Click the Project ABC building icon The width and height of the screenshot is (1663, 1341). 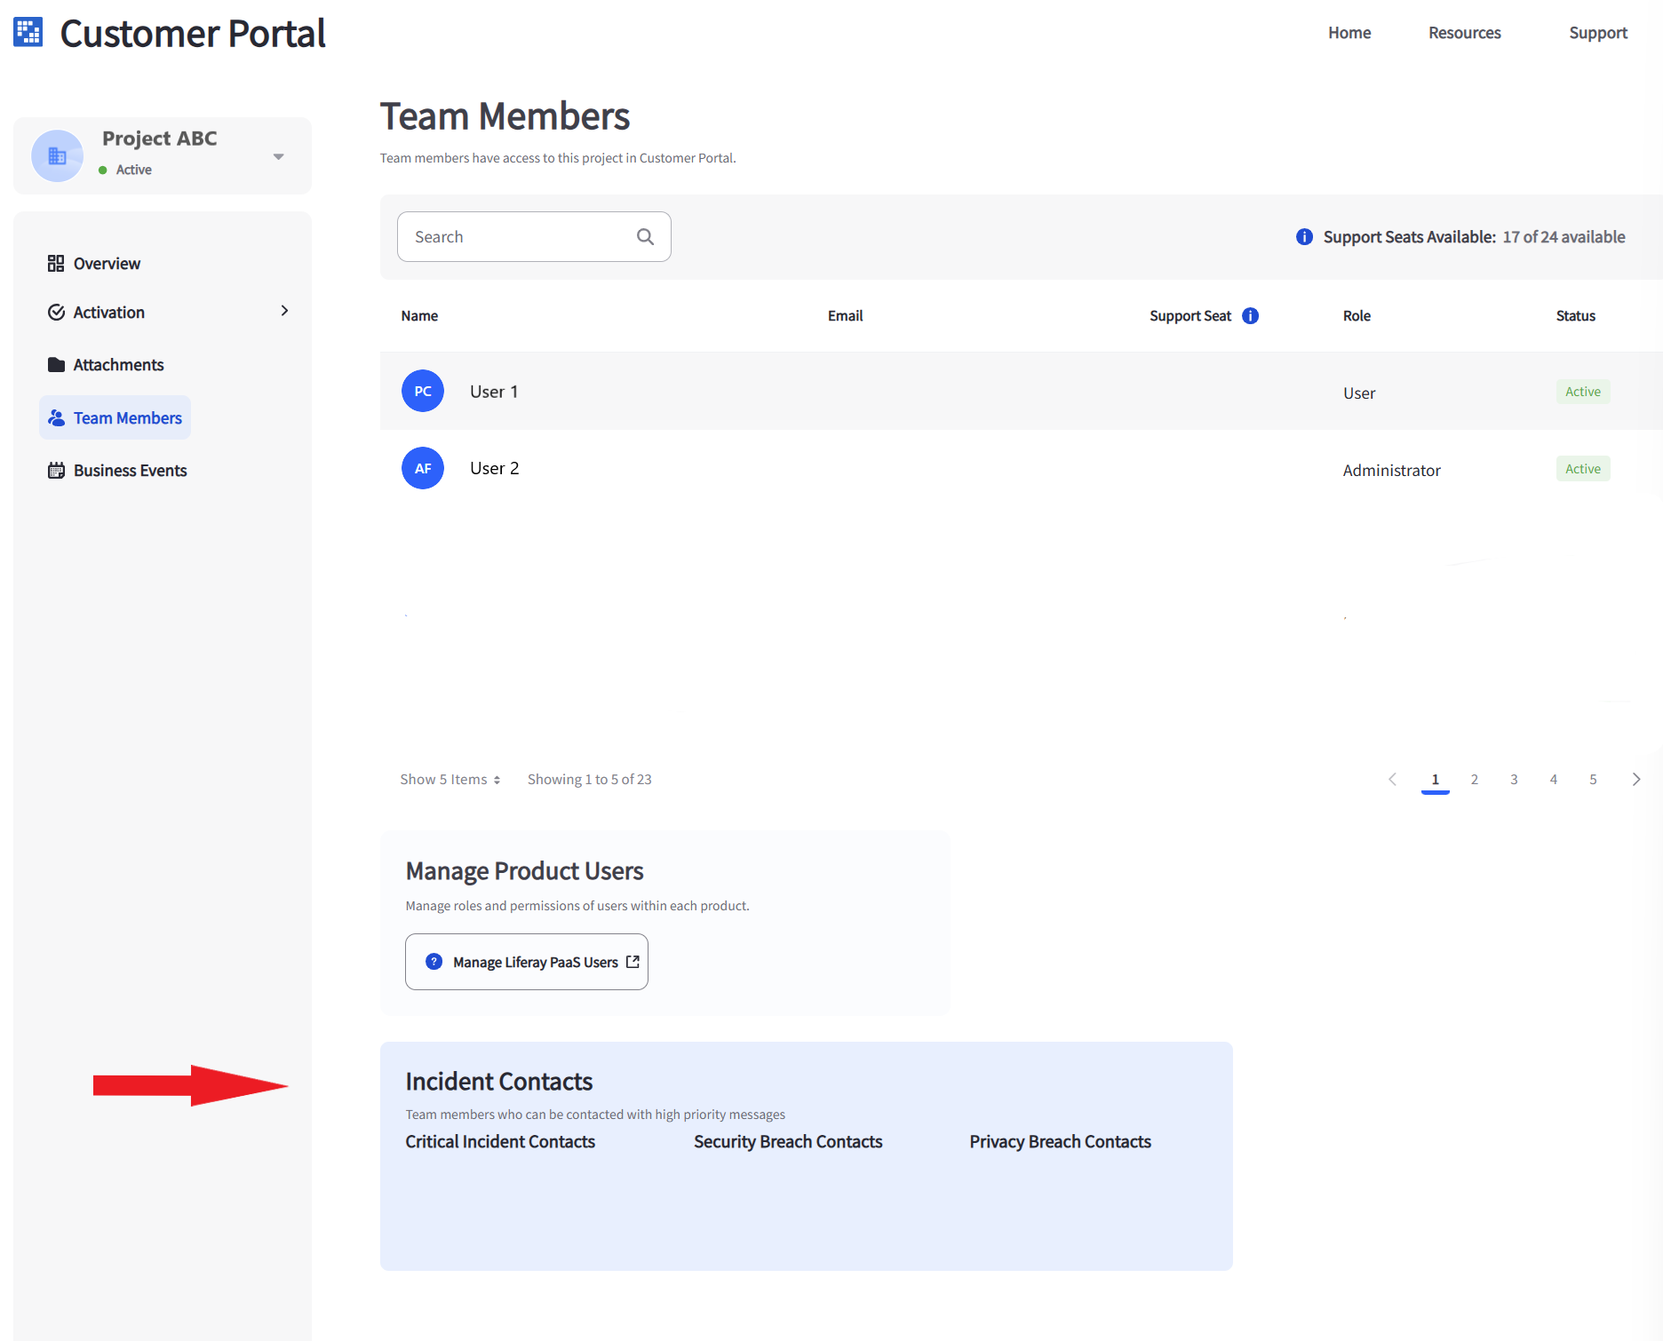(58, 156)
